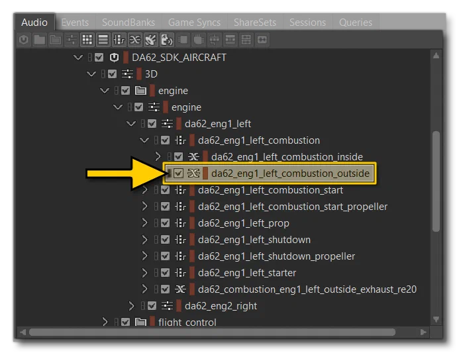
Task: Click the Random Container grid toolbar icon
Action: coord(87,40)
